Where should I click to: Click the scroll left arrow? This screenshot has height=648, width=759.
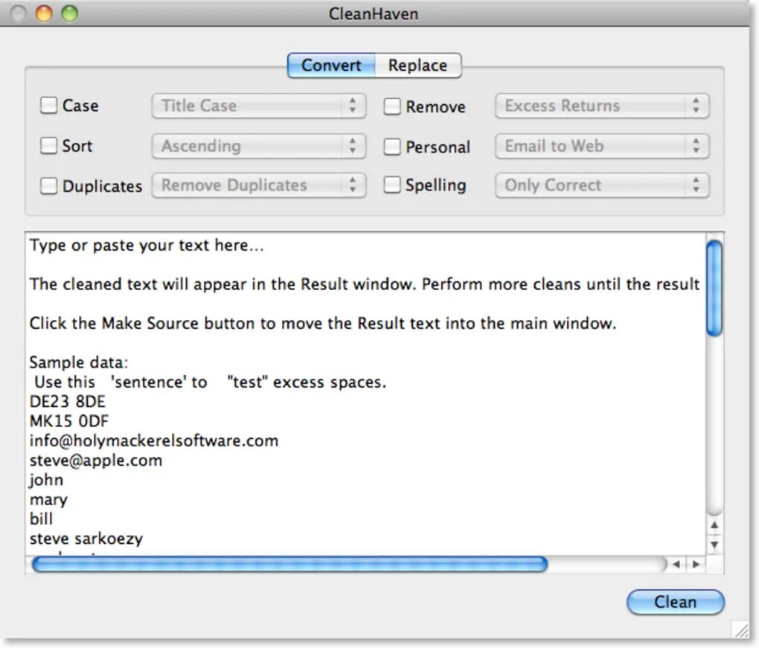pos(676,564)
